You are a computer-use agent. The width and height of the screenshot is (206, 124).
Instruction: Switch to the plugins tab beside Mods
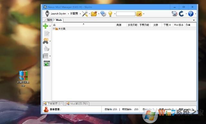pos(50,20)
